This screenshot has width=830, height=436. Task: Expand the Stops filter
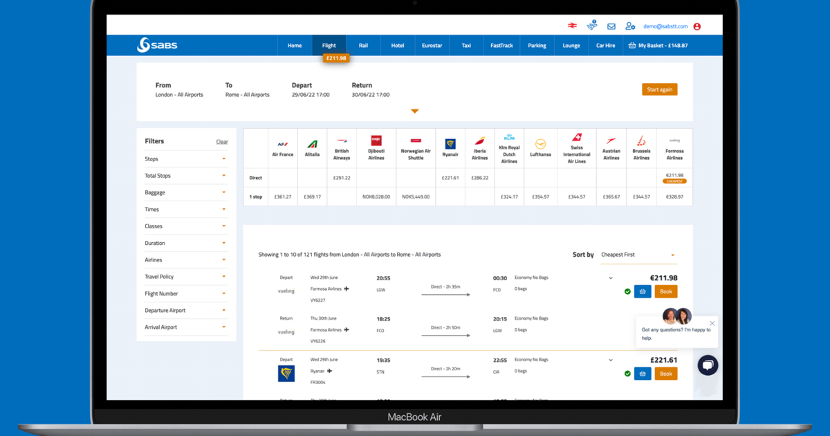[x=185, y=158]
